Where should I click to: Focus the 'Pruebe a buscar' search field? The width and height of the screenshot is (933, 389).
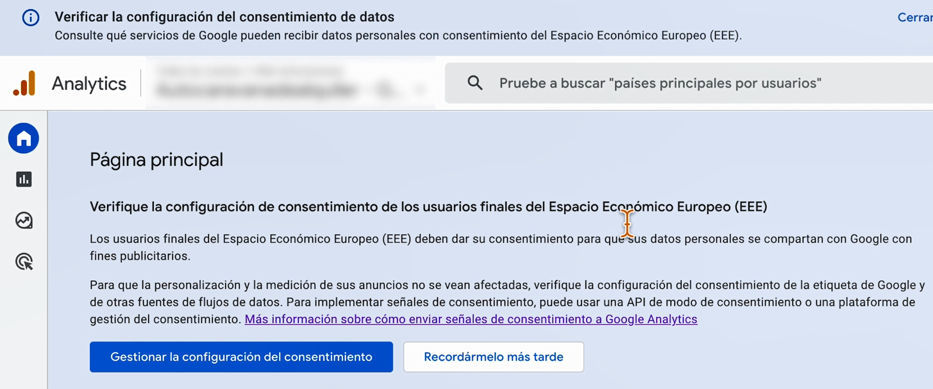coord(689,83)
